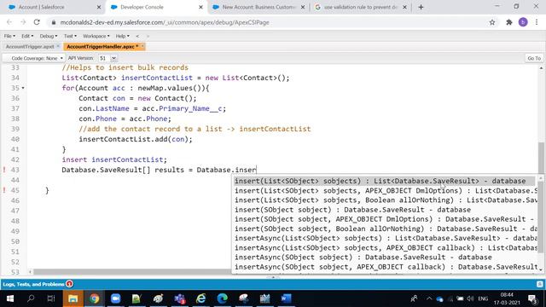546x307 pixels.
Task: Open Windows taskbar search
Action: [x=31, y=298]
